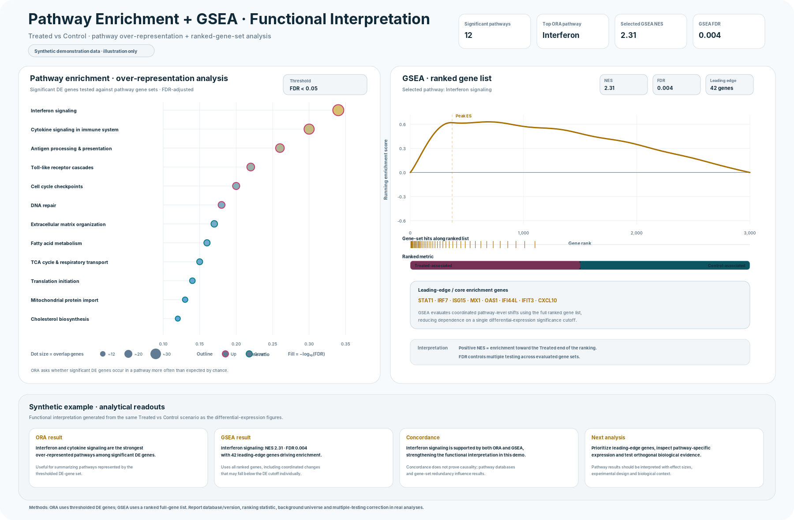Click the ~12 overlap genes legend dot
794x520 pixels.
point(103,354)
